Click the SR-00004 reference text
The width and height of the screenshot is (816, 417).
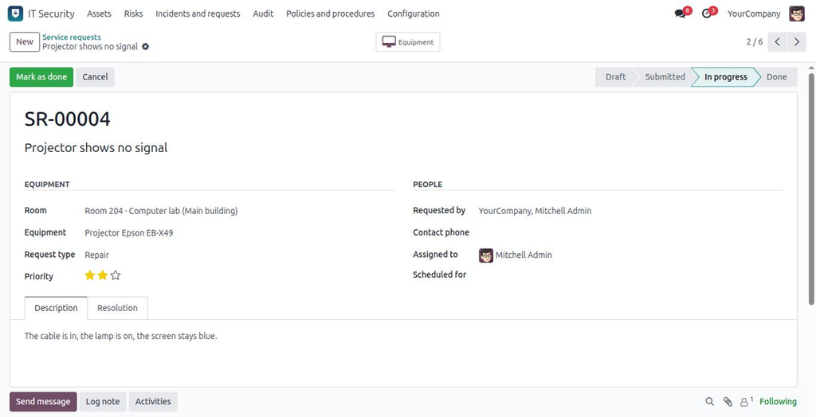pos(68,119)
